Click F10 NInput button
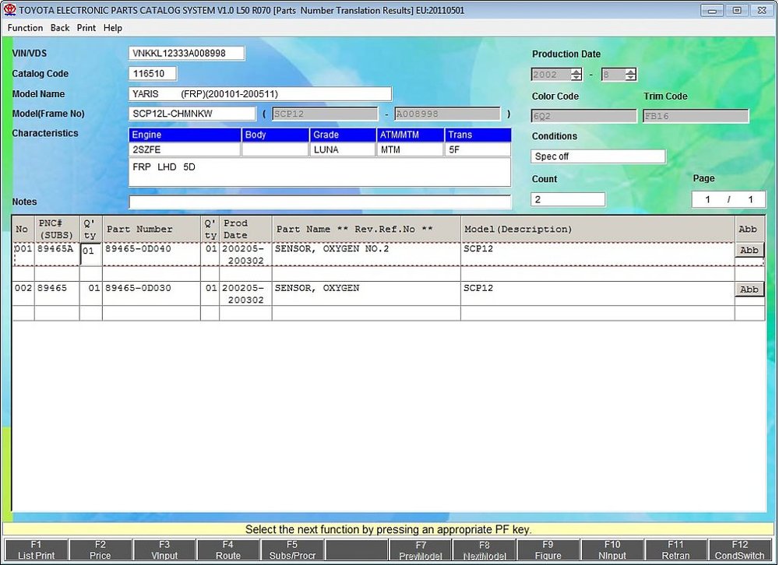 612,550
